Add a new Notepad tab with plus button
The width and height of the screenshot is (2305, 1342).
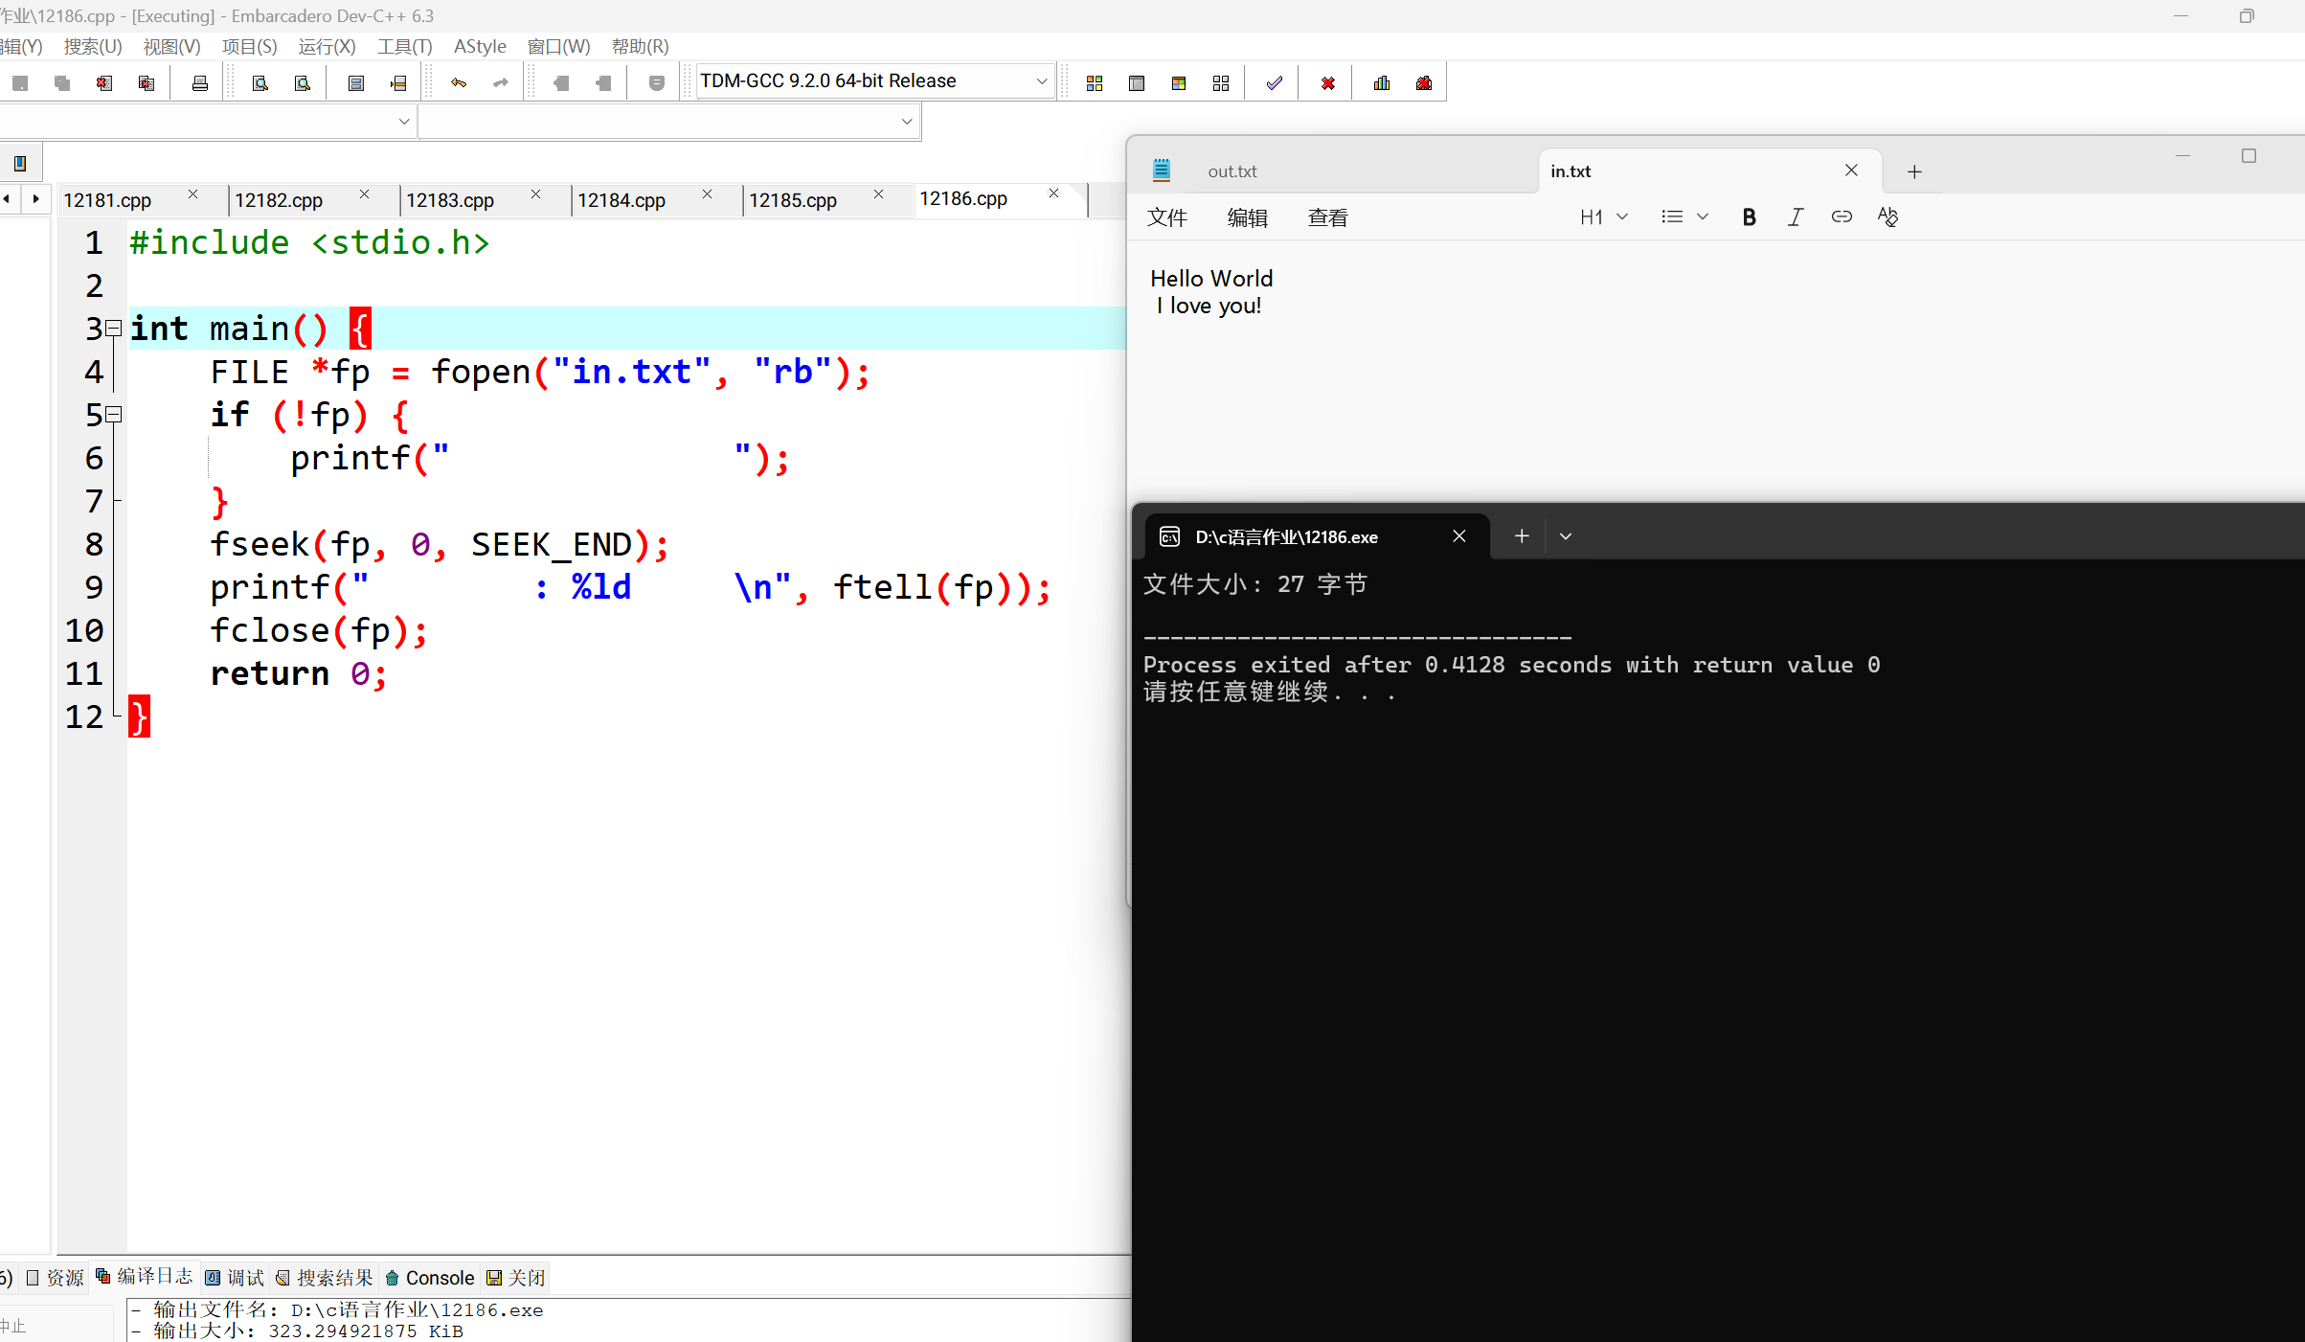pos(1914,171)
